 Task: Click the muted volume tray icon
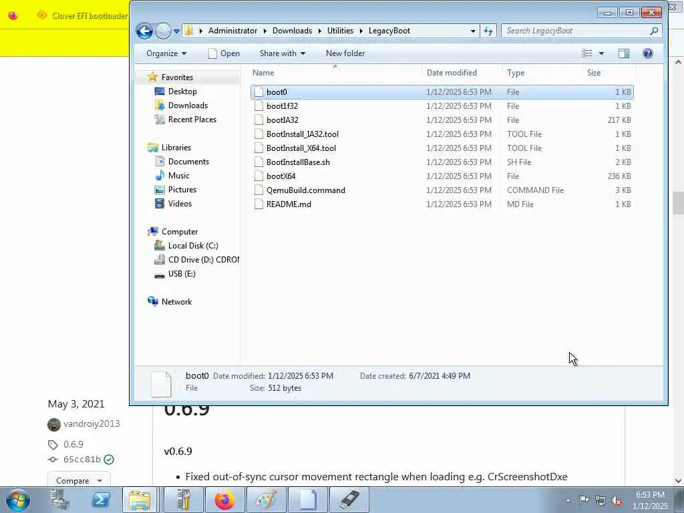click(617, 500)
